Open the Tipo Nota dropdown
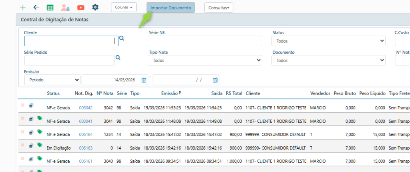 [x=205, y=61]
